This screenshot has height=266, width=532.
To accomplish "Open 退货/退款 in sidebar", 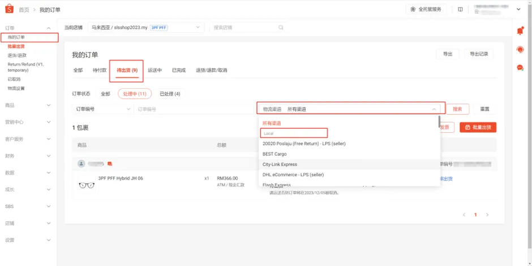I will tap(17, 55).
